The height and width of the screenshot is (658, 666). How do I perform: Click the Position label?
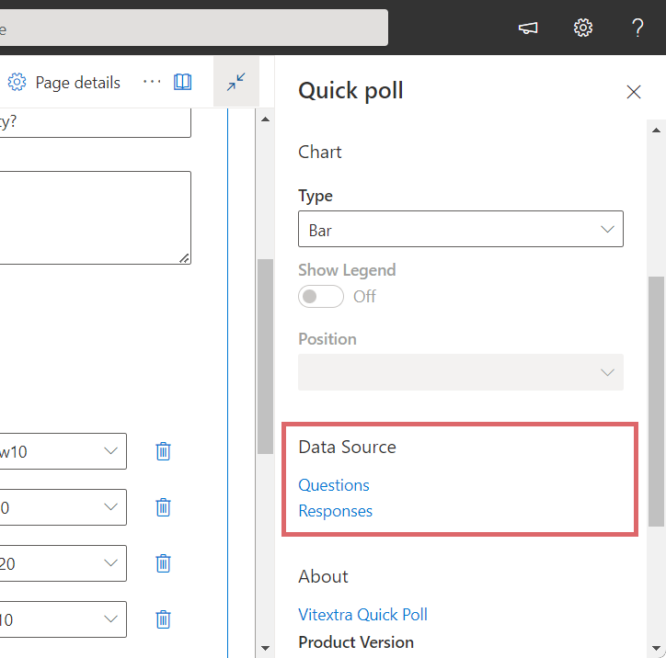pos(327,339)
